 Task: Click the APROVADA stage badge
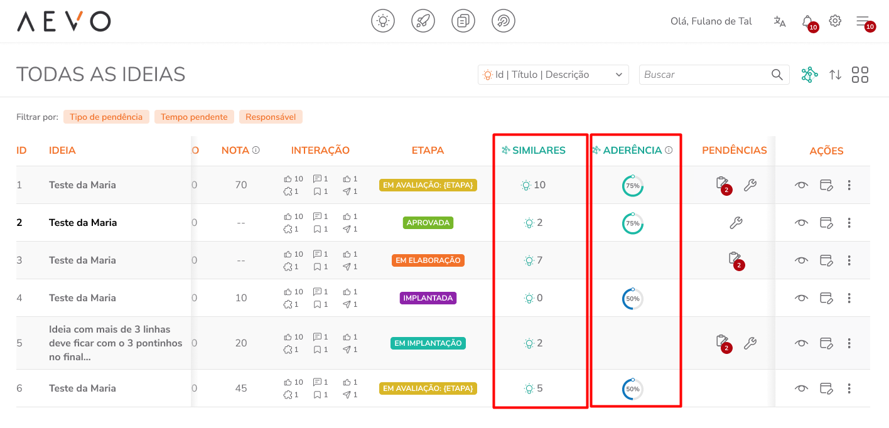pos(428,223)
